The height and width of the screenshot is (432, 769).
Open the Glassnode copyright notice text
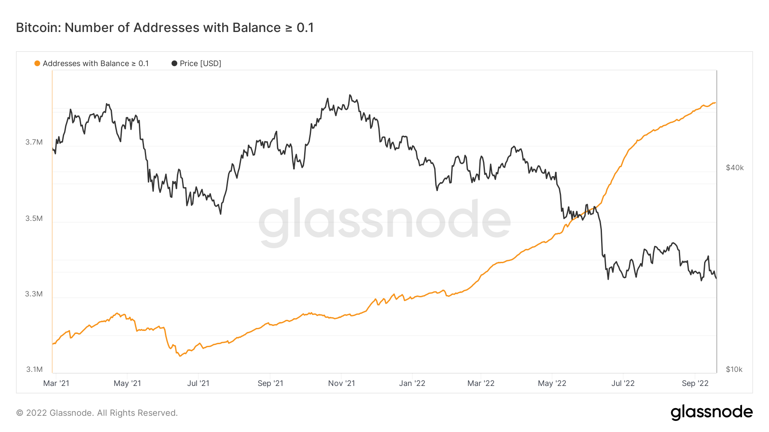pos(97,413)
